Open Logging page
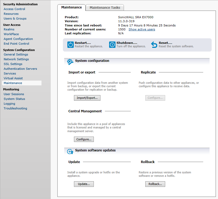218x199 pixels. [x=9, y=104]
